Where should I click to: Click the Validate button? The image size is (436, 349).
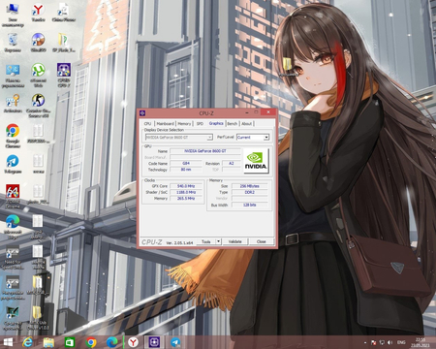pyautogui.click(x=235, y=241)
